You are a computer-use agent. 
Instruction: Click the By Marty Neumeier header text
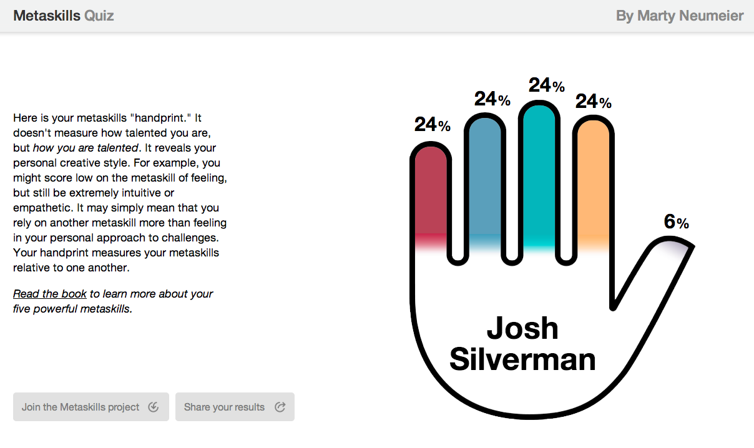680,16
